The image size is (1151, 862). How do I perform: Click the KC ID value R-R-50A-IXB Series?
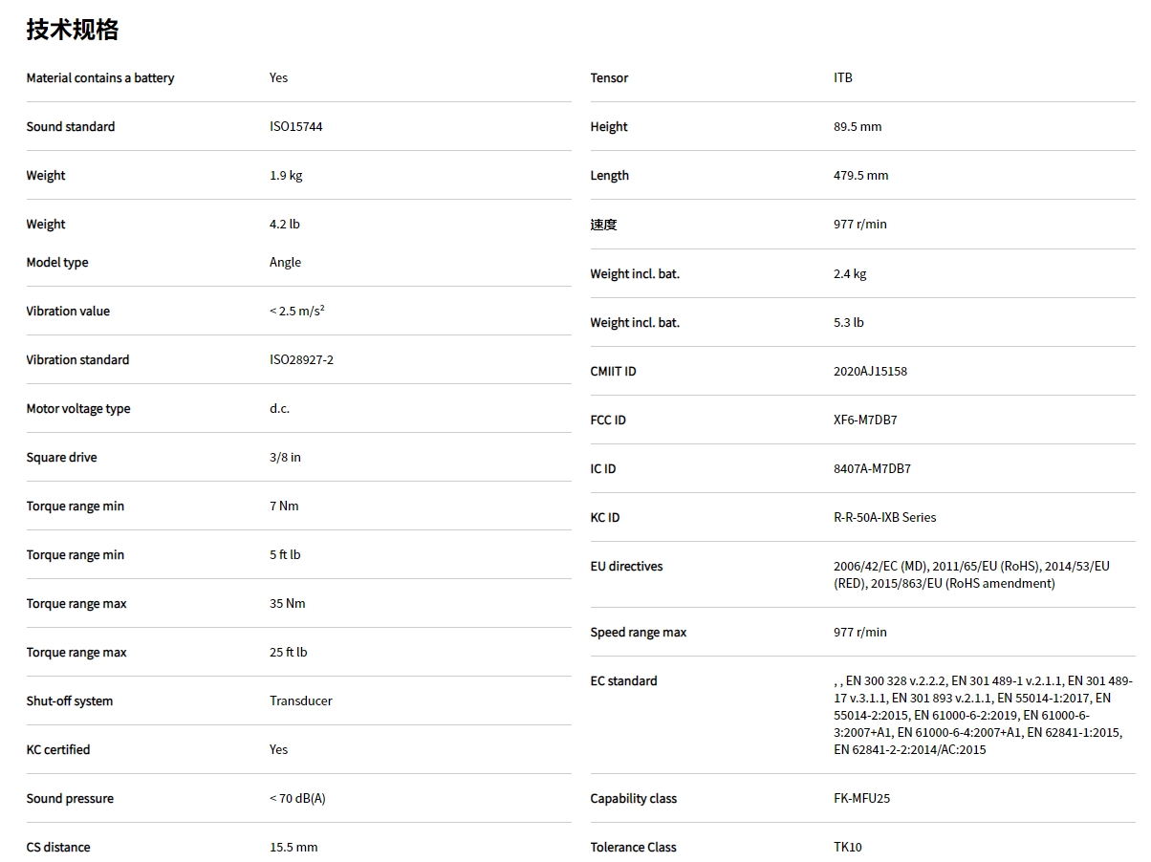point(884,518)
